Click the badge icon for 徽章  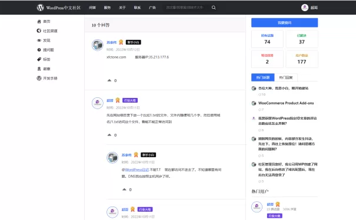(x=39, y=69)
